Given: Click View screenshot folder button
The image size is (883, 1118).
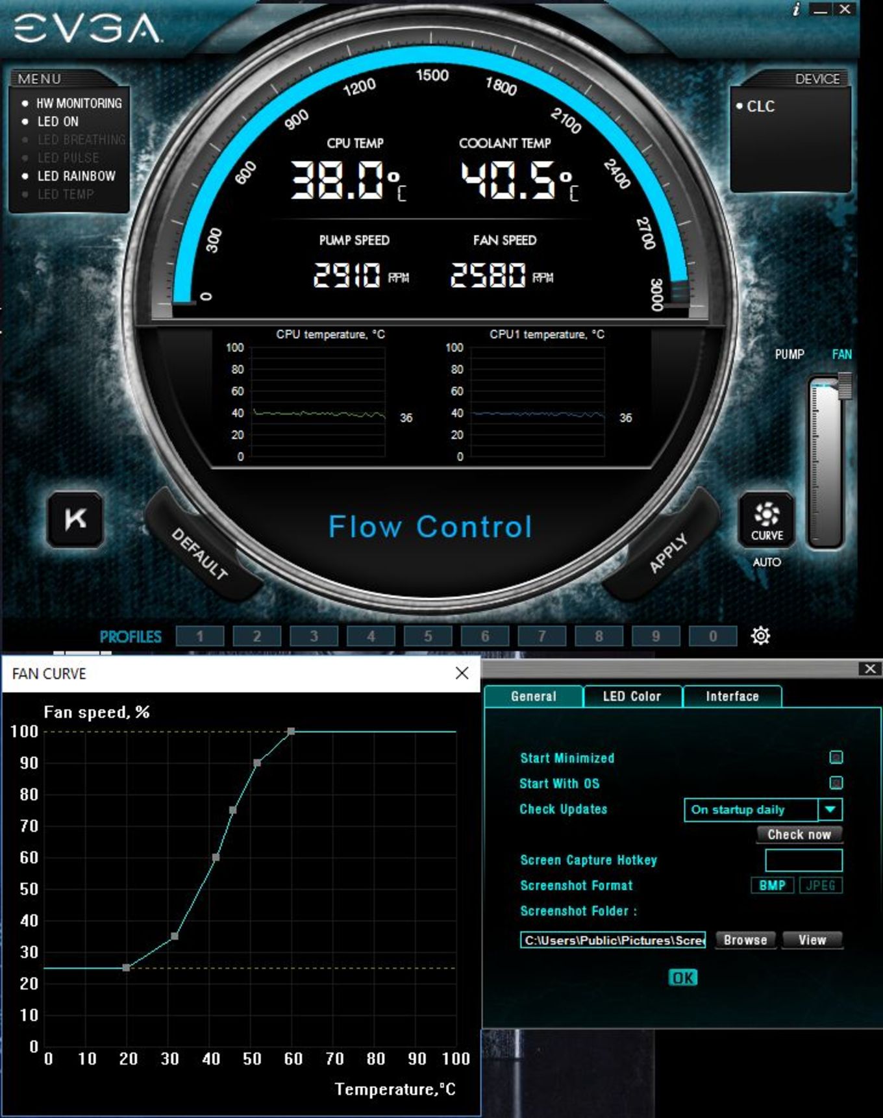Looking at the screenshot, I should click(812, 940).
